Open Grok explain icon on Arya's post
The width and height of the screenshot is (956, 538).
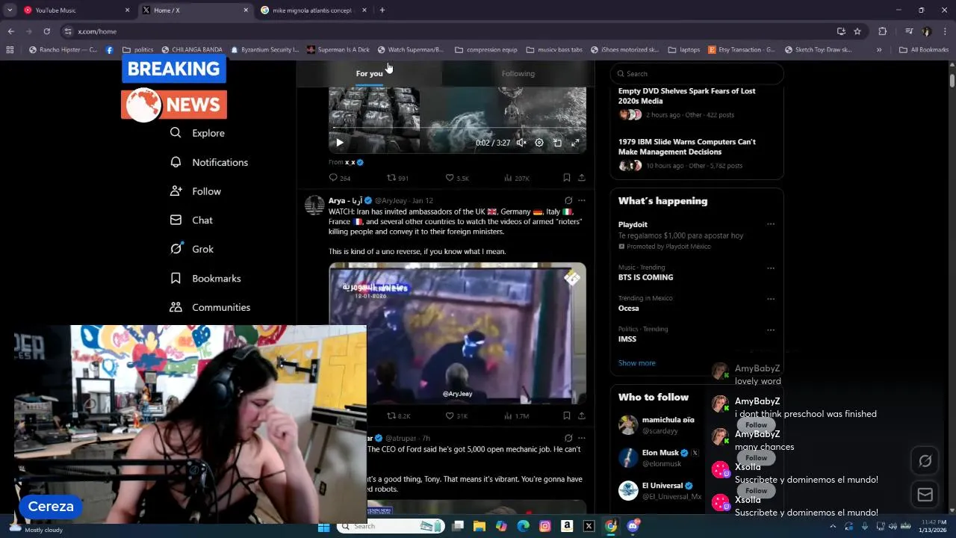click(x=568, y=200)
